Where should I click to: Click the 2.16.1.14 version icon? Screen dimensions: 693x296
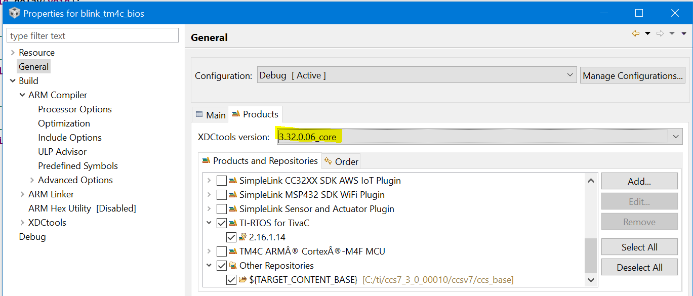click(242, 237)
